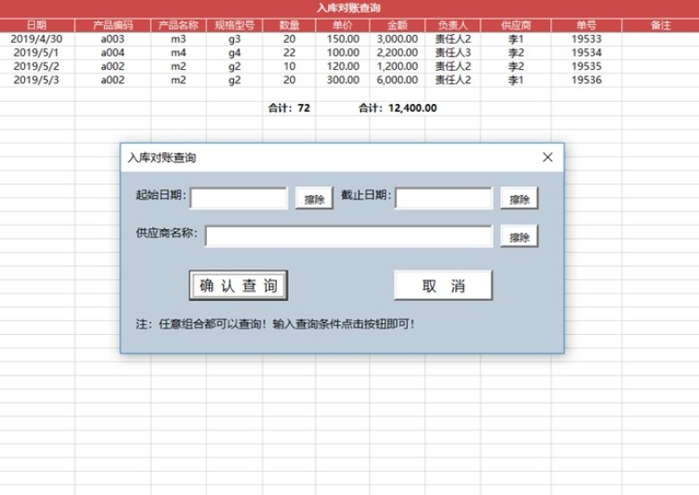Click the date cell 2019/5/3
Image resolution: width=699 pixels, height=495 pixels.
pyautogui.click(x=36, y=81)
